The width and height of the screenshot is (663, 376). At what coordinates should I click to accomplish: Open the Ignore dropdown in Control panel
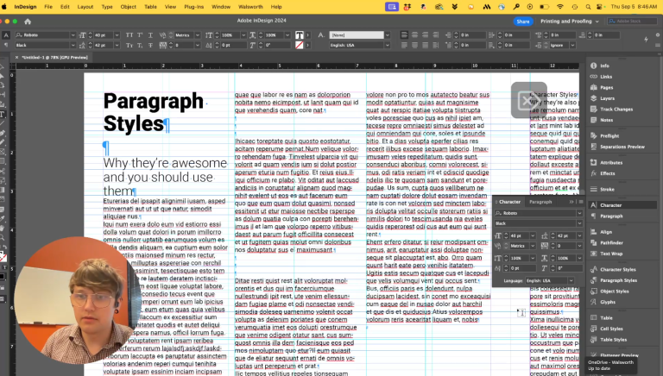[x=572, y=45]
